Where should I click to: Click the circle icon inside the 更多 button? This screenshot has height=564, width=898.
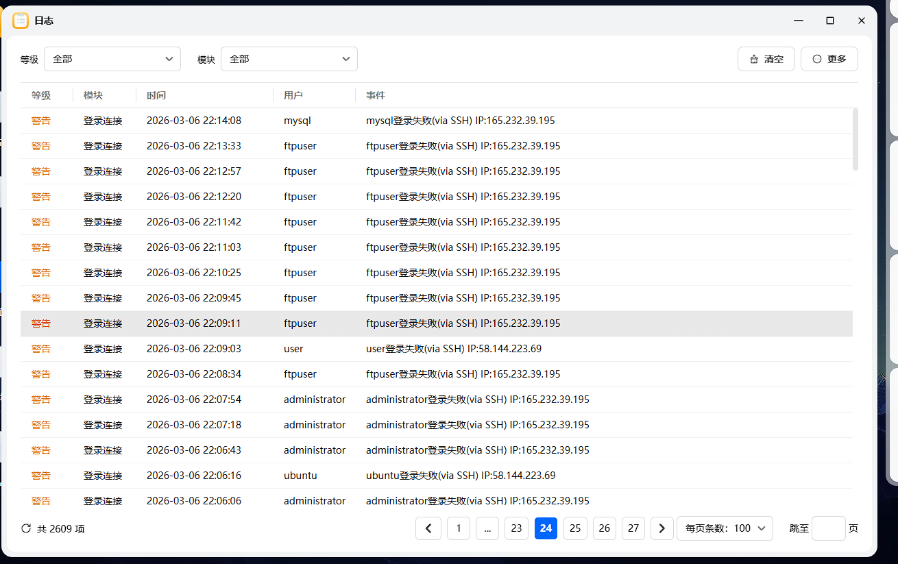pyautogui.click(x=816, y=59)
